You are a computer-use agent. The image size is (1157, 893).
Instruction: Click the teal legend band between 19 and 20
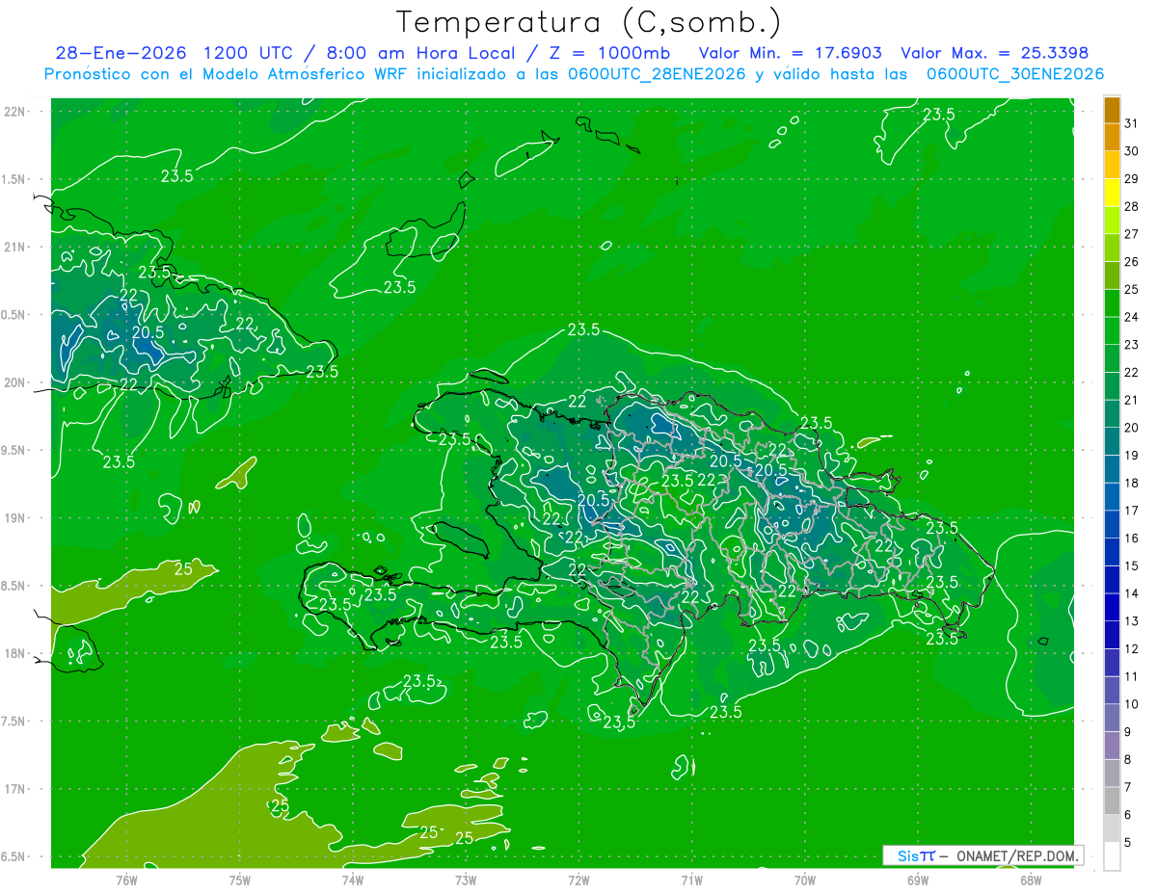coord(1112,441)
